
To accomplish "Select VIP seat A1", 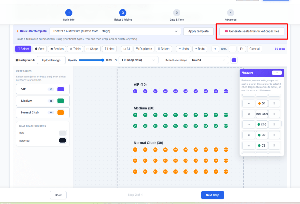I will (135, 91).
